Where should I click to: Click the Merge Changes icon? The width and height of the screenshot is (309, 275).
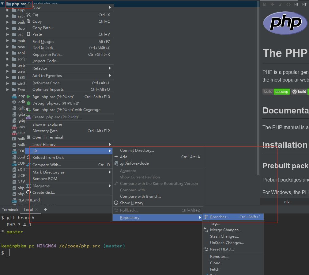(206, 230)
